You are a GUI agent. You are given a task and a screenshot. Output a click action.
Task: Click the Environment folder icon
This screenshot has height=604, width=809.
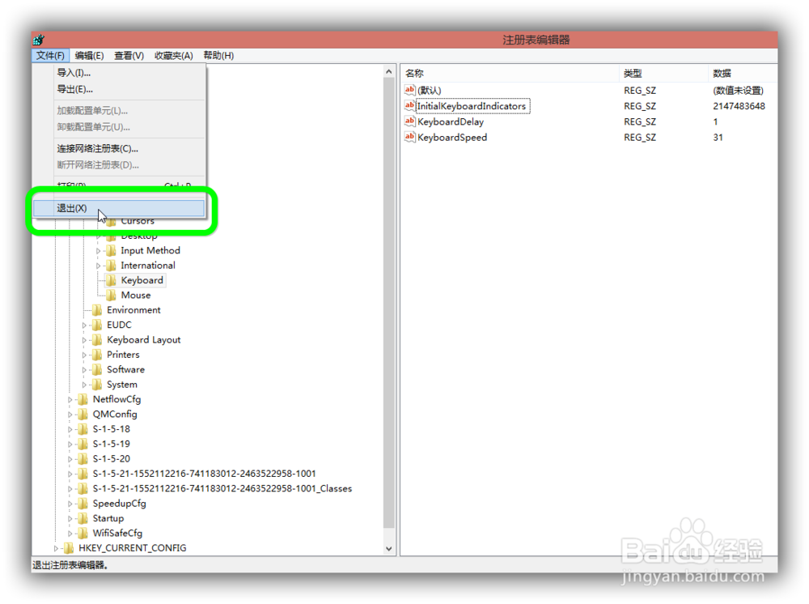99,309
